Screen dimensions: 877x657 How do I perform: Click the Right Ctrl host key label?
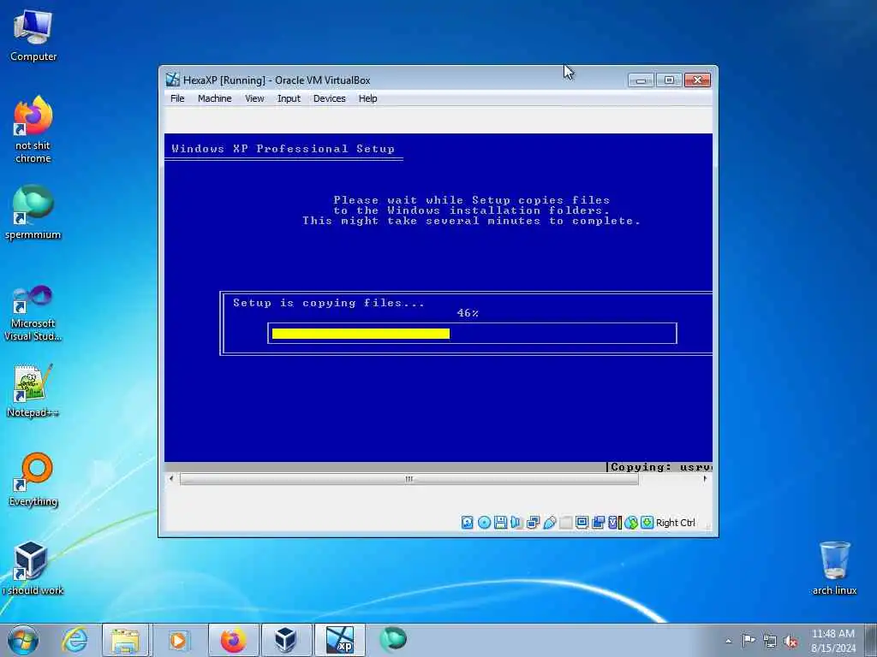[676, 523]
